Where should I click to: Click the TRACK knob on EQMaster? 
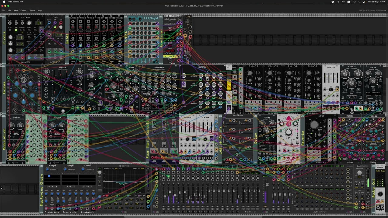tap(99, 173)
